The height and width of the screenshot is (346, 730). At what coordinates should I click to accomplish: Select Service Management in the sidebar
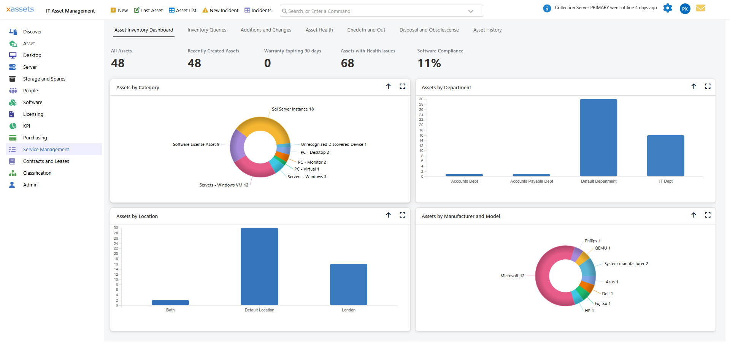coord(46,150)
